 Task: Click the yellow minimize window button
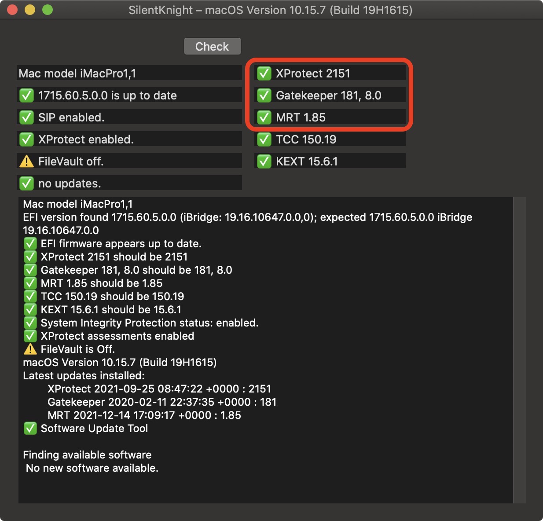click(30, 10)
